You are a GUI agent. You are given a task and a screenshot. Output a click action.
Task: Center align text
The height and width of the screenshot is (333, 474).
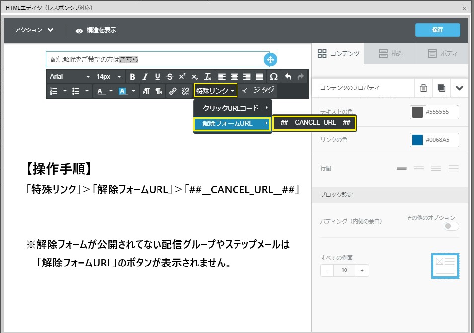pos(235,77)
